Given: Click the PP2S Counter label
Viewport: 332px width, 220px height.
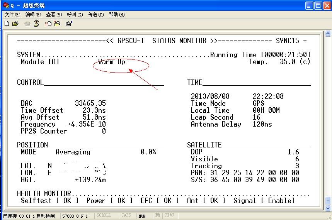Looking at the screenshot, I should point(44,131).
